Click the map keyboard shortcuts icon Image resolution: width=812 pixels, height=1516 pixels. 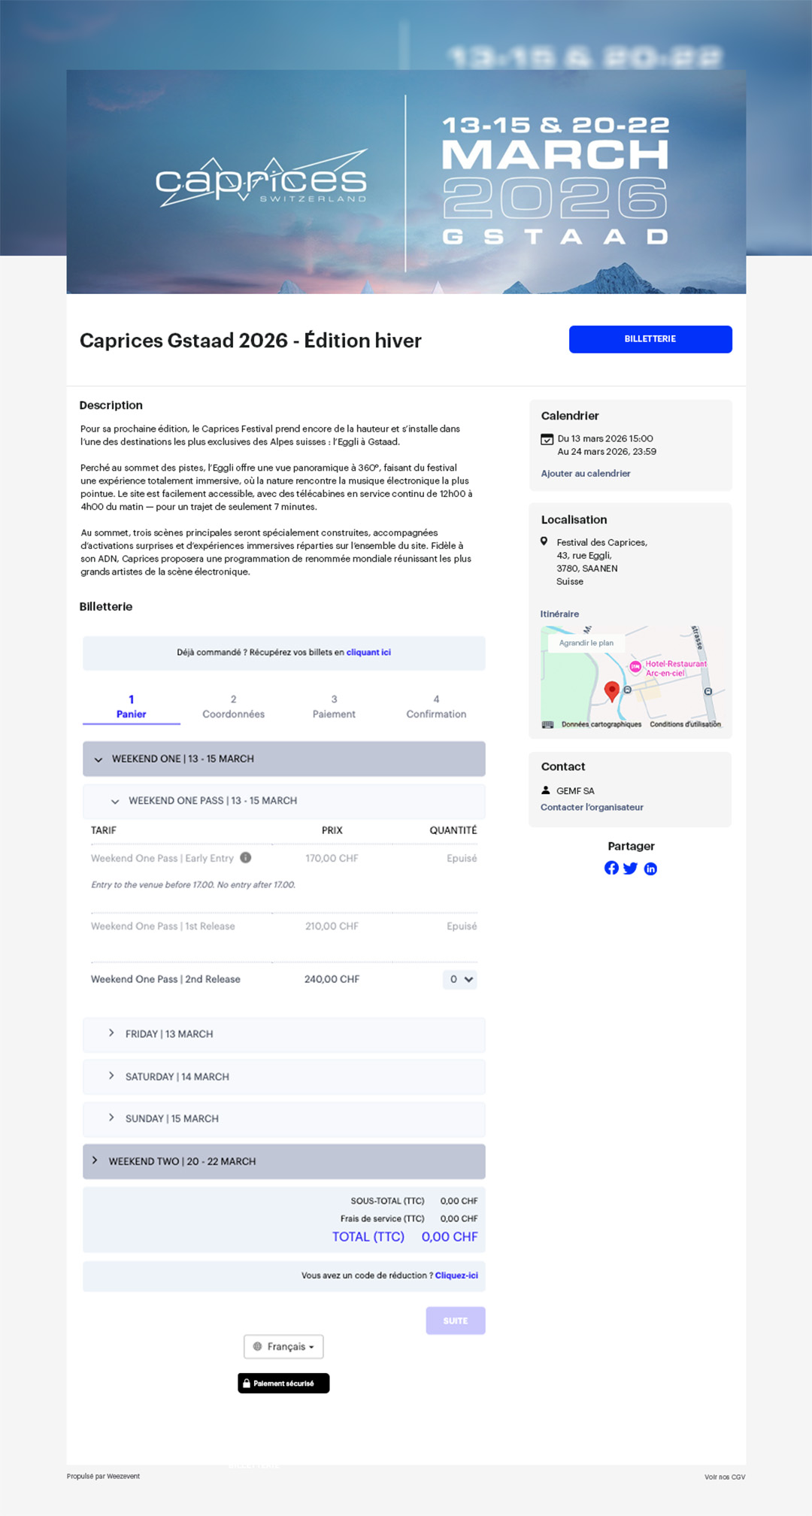click(548, 724)
